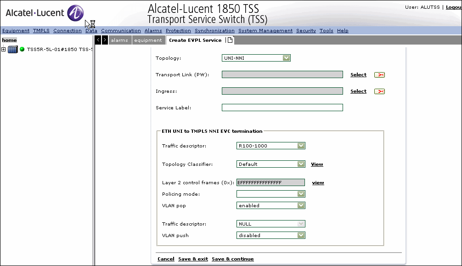Click the Cancel link
The image size is (462, 266).
[x=166, y=259]
